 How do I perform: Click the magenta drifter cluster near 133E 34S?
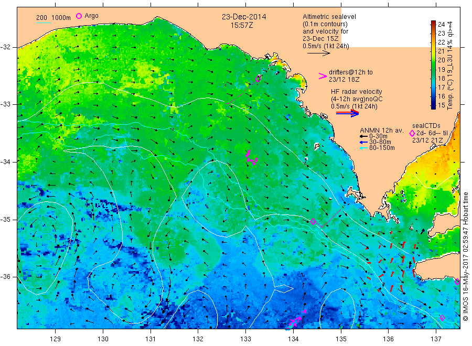coord(251,158)
